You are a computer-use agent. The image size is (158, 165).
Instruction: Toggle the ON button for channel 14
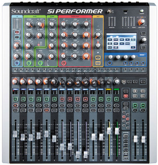(x=116, y=99)
